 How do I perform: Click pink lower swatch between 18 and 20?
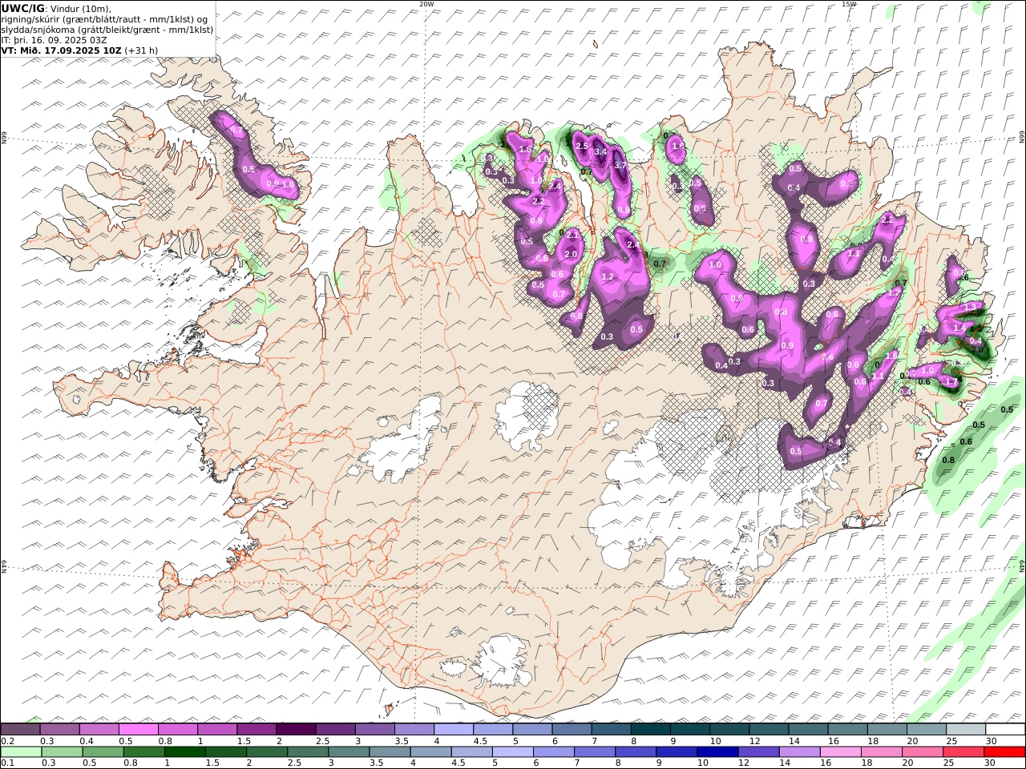(x=881, y=751)
